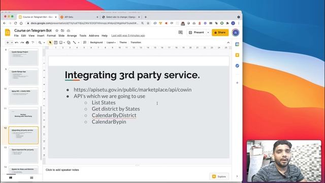Image resolution: width=325 pixels, height=183 pixels.
Task: Choose the select arrow cursor tool
Action: [50, 43]
